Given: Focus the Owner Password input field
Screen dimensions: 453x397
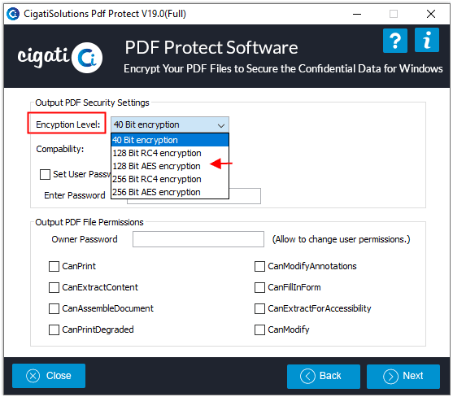Looking at the screenshot, I should [198, 239].
